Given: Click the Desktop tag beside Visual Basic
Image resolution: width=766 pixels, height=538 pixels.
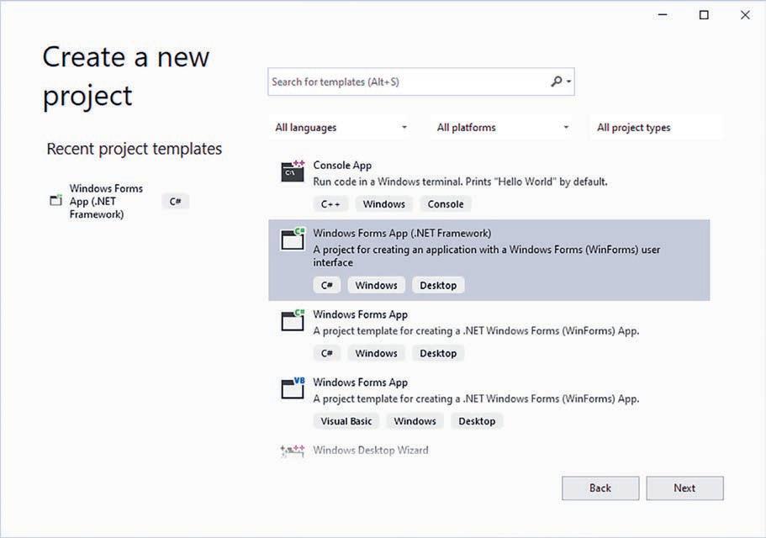Looking at the screenshot, I should click(x=477, y=421).
